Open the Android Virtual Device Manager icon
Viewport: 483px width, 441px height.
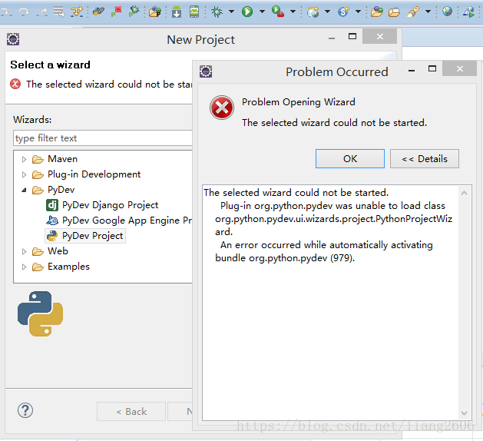194,12
